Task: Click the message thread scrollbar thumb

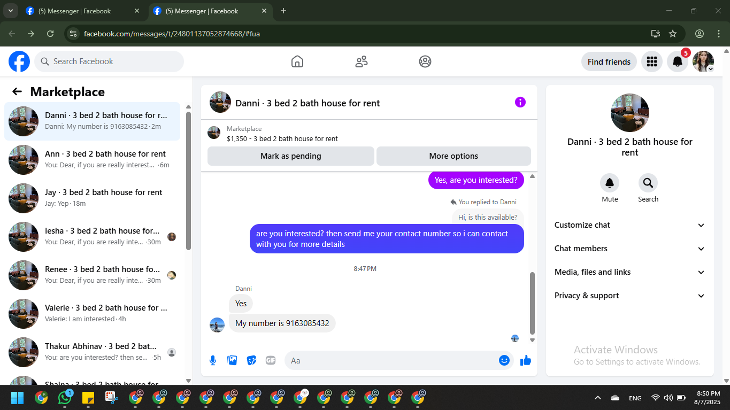Action: (x=532, y=303)
